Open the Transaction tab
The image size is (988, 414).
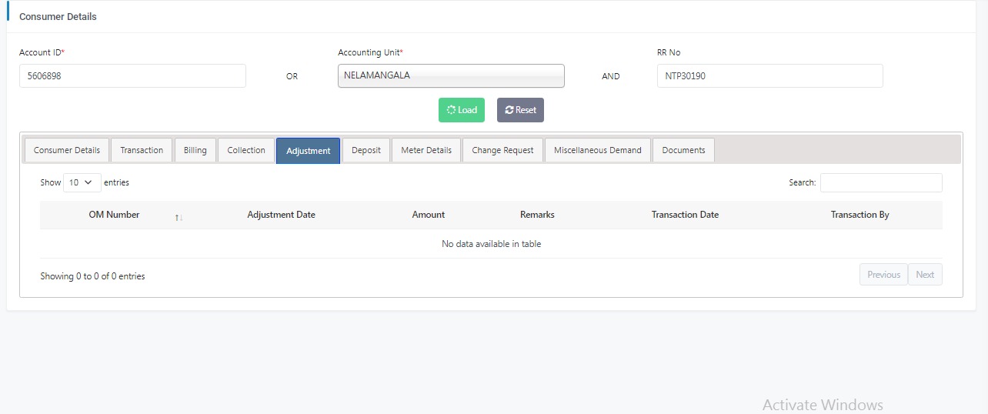coord(142,151)
